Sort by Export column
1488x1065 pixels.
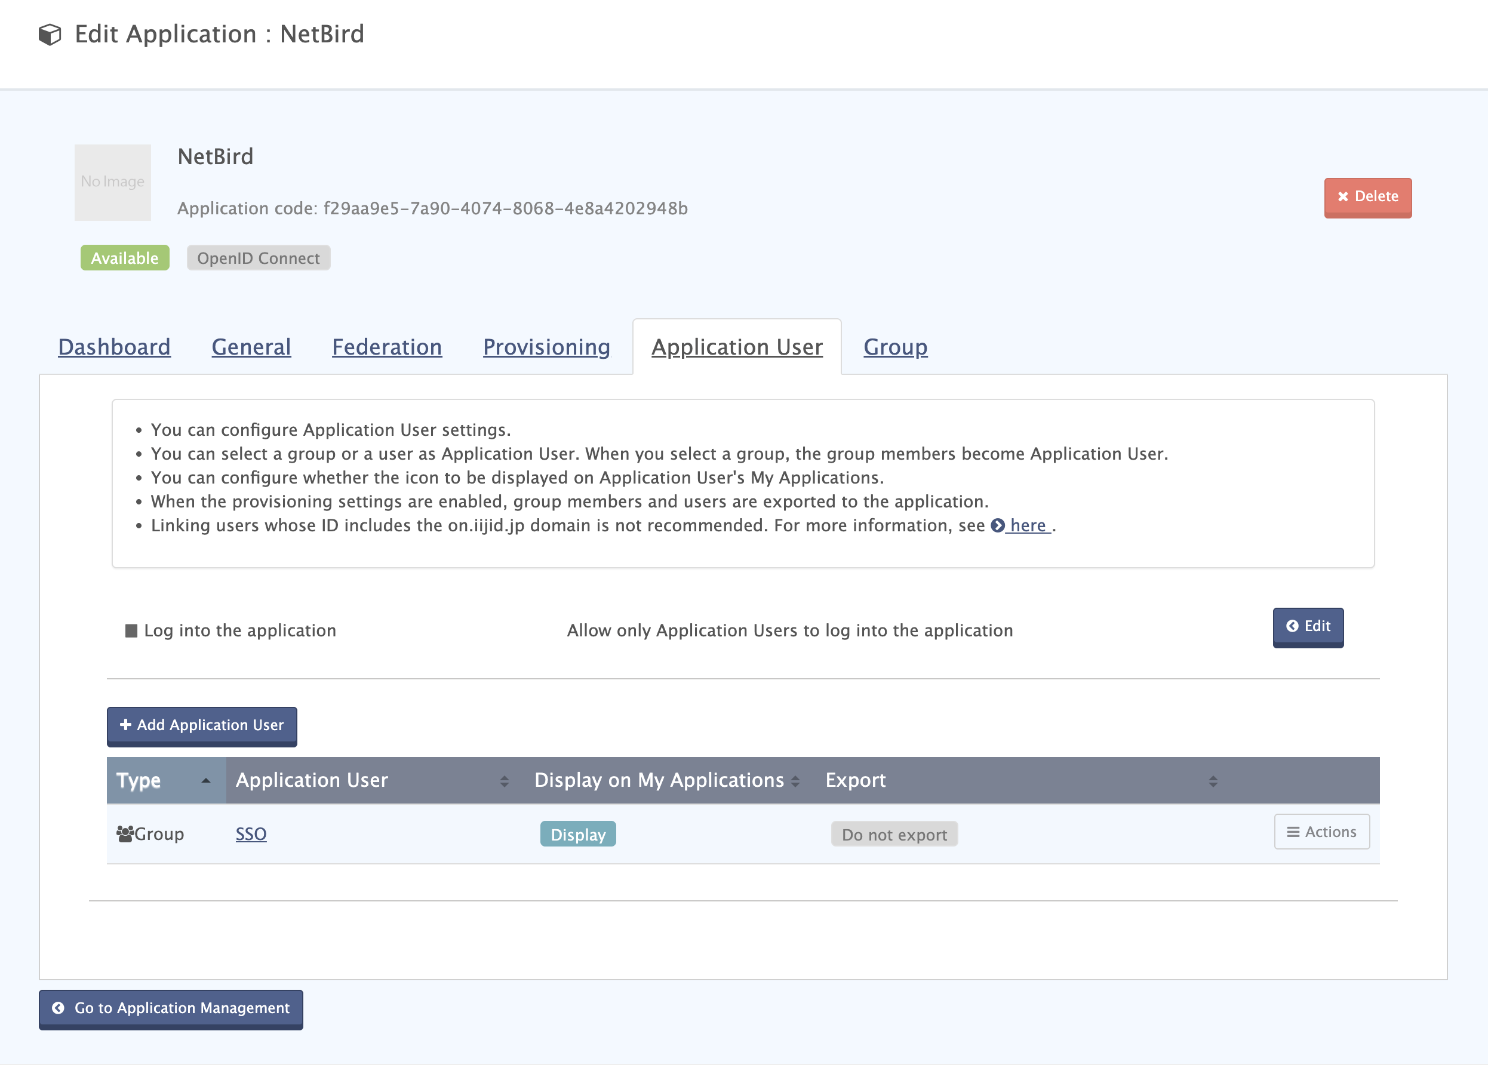1023,780
